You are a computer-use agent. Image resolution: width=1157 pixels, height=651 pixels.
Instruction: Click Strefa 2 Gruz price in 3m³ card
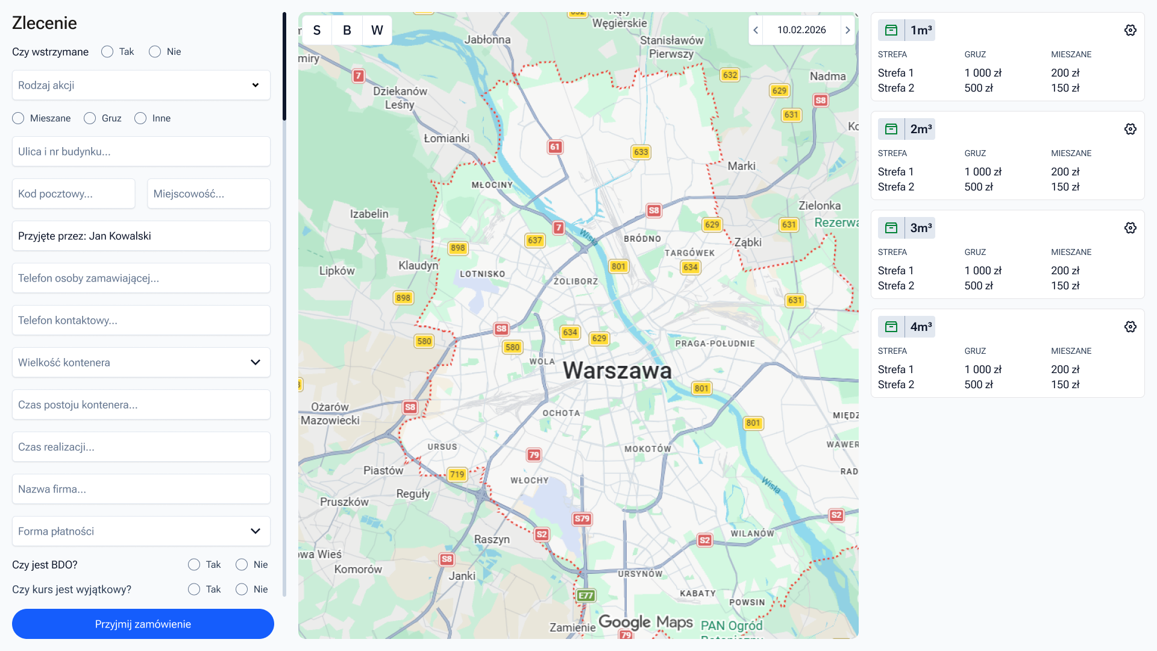pos(979,286)
